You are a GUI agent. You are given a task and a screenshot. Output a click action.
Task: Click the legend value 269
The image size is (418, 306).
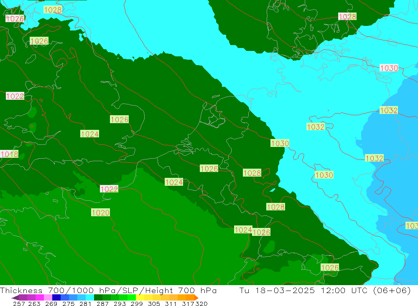[51, 303]
